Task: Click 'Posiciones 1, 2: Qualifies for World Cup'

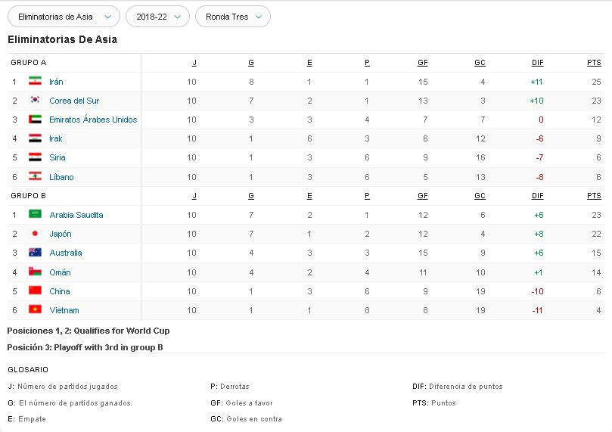Action: [x=89, y=331]
